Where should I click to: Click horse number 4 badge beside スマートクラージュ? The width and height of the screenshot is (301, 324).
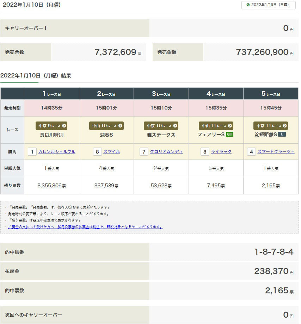[251, 152]
